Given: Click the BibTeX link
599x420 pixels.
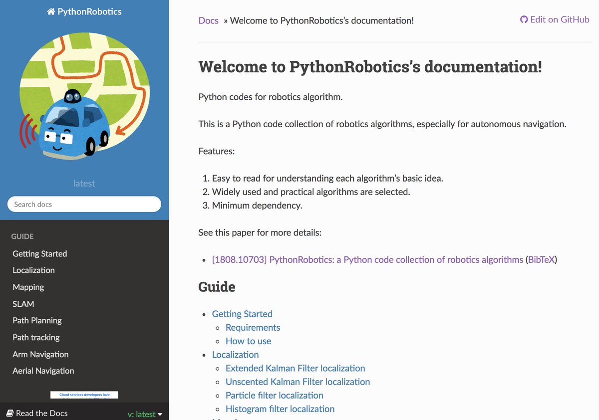Looking at the screenshot, I should 541,259.
